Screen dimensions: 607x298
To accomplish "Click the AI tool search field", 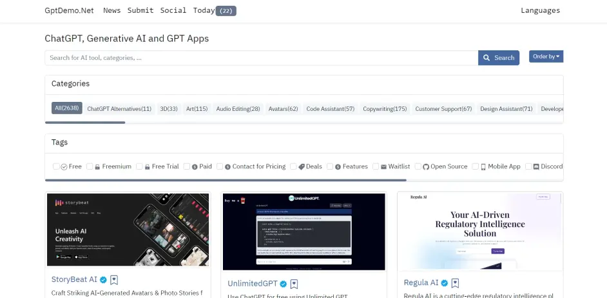I will coord(262,58).
